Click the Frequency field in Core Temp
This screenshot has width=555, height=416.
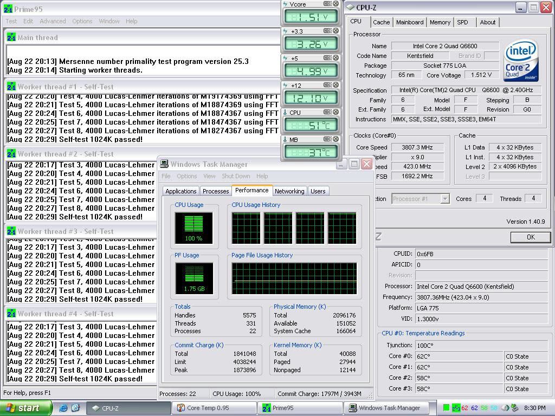[x=481, y=297]
